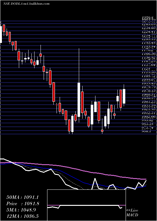This screenshot has height=221, width=157.
Task: Select the Price : 1081.8 readout
Action: click(23, 204)
